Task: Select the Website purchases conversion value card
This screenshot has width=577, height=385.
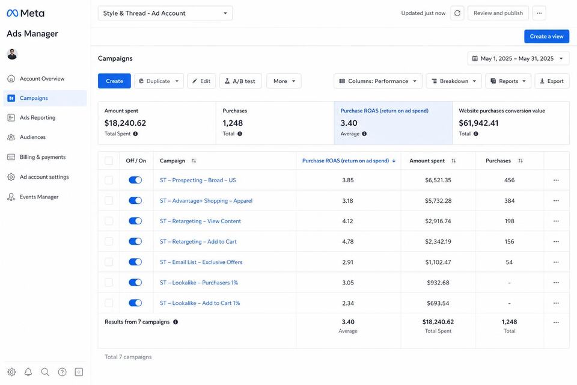Action: [x=511, y=123]
